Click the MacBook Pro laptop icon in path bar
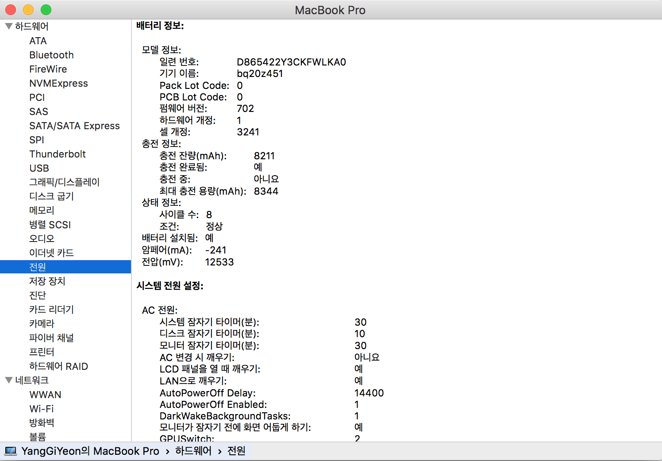Viewport: 662px width, 461px height. (11, 451)
